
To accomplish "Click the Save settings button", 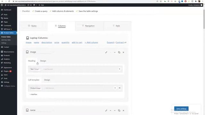I will (181, 109).
